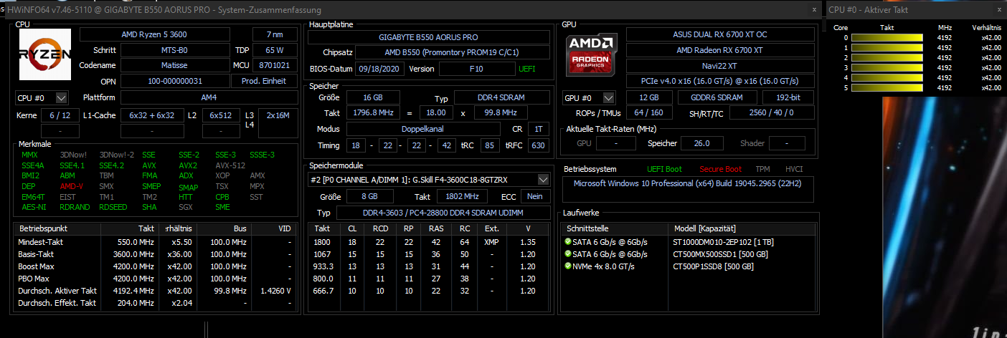Select the Durchsch. Effekt. Takt row
Viewport: 1007px width, 338px height.
pyautogui.click(x=155, y=303)
